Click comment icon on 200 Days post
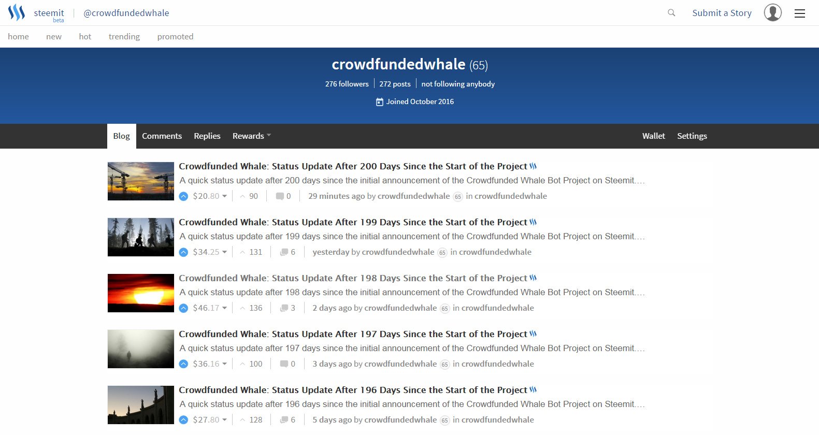The width and height of the screenshot is (819, 435). pyautogui.click(x=280, y=196)
